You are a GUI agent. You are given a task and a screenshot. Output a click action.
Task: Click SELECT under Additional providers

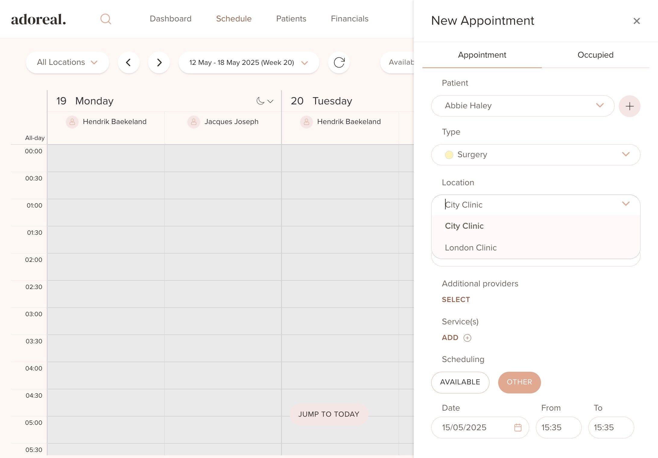[456, 300]
